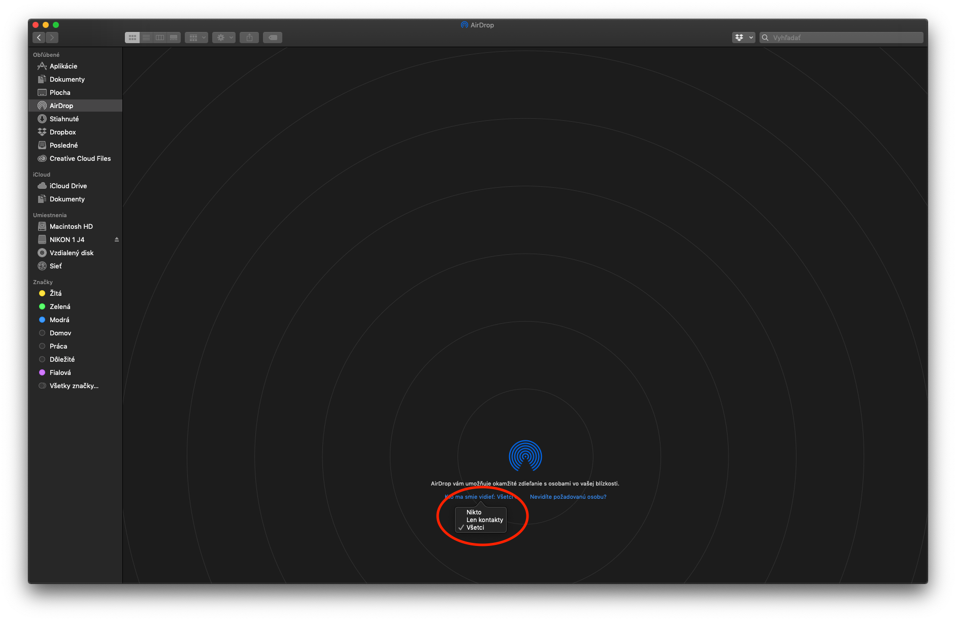Viewport: 956px width, 621px height.
Task: Select the Práca tag
Action: 75,346
